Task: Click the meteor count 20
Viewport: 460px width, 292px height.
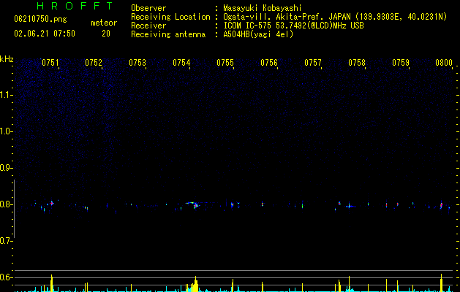Action: [106, 34]
